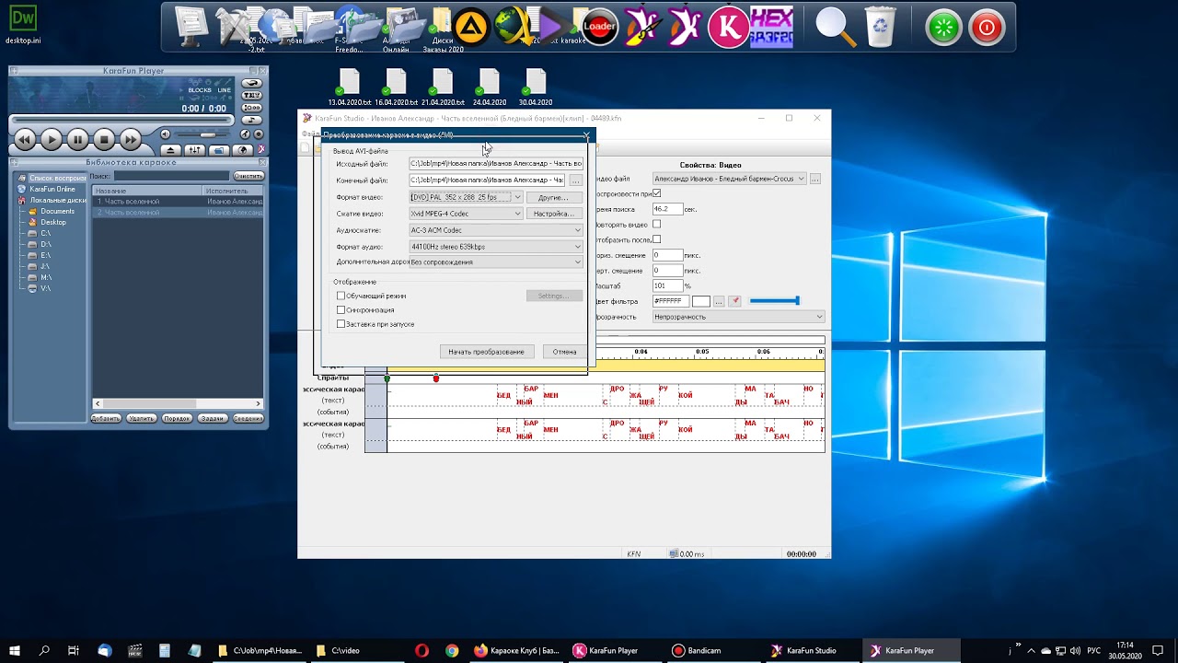The height and width of the screenshot is (663, 1178).
Task: Click the speaker mute icon in KaraFun Player
Action: click(x=165, y=134)
